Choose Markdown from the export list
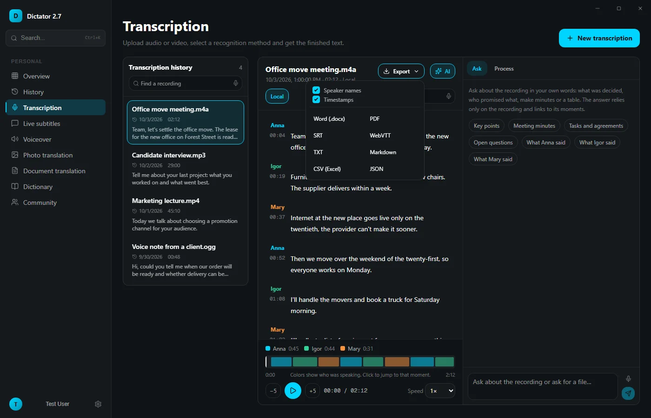This screenshot has width=651, height=418. pyautogui.click(x=383, y=152)
